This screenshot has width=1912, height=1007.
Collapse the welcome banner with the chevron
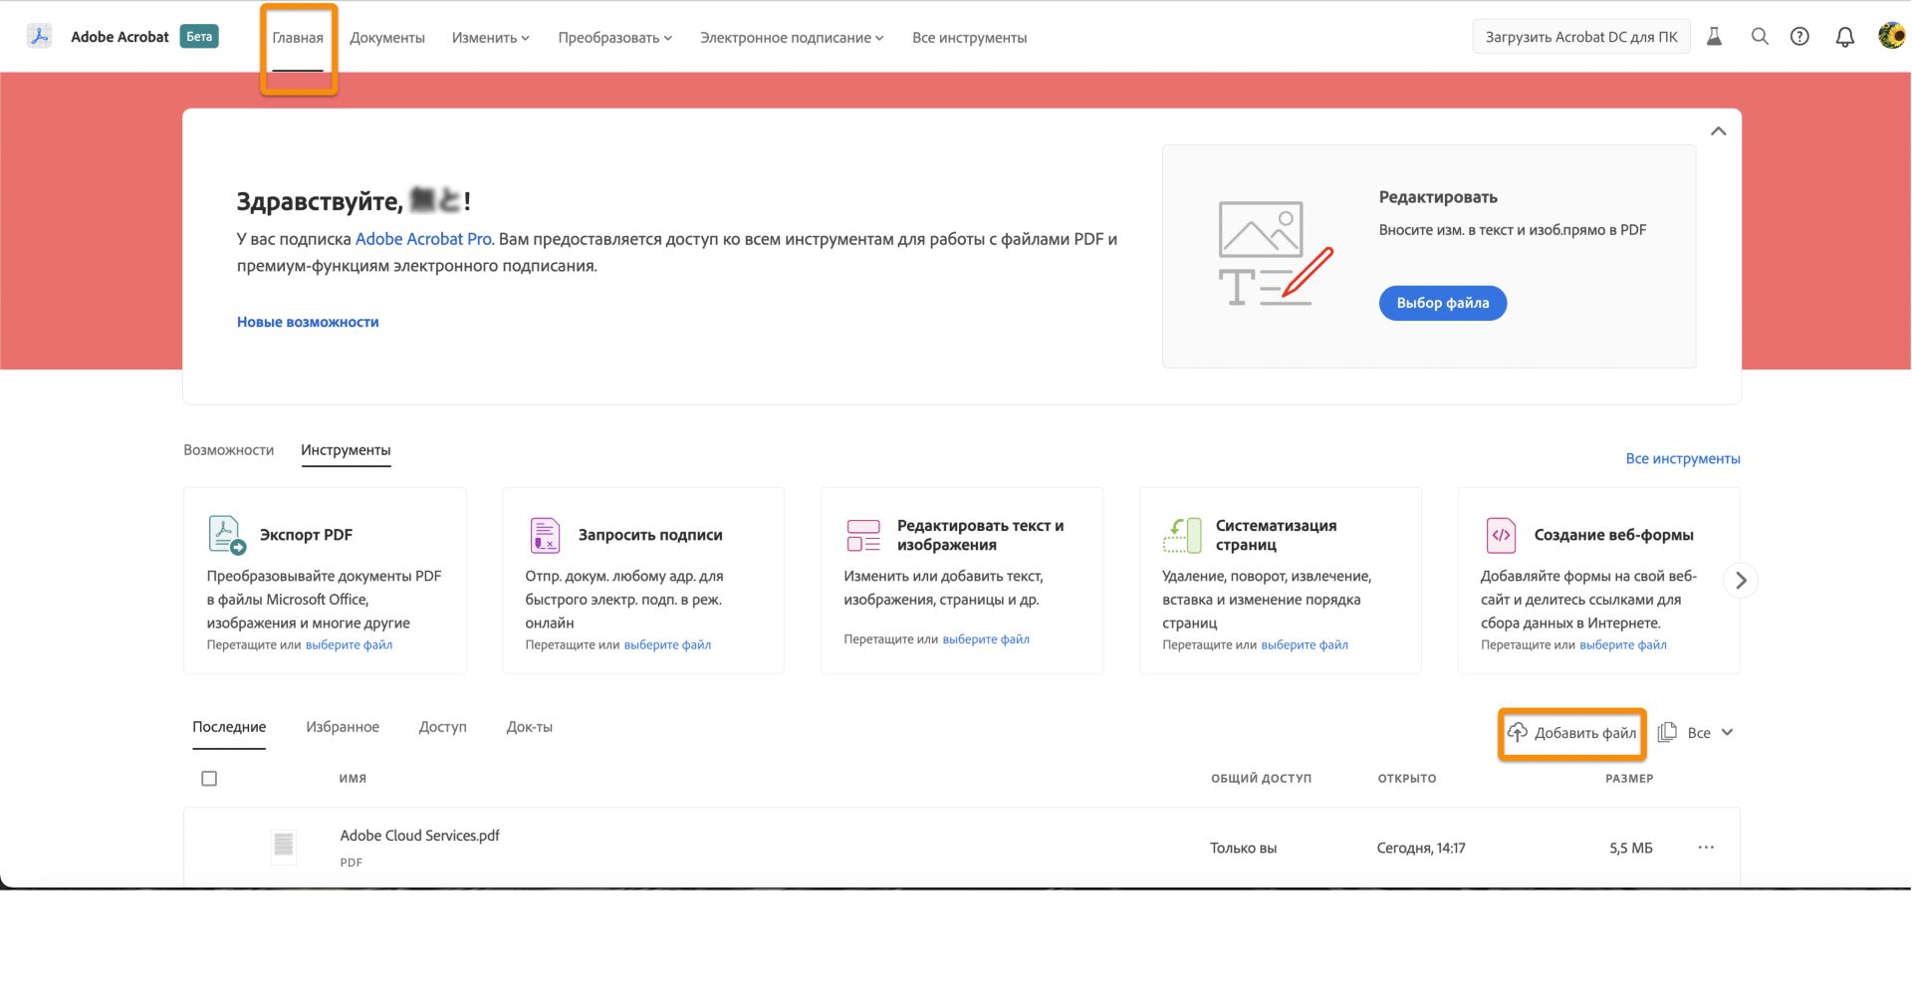pyautogui.click(x=1718, y=131)
